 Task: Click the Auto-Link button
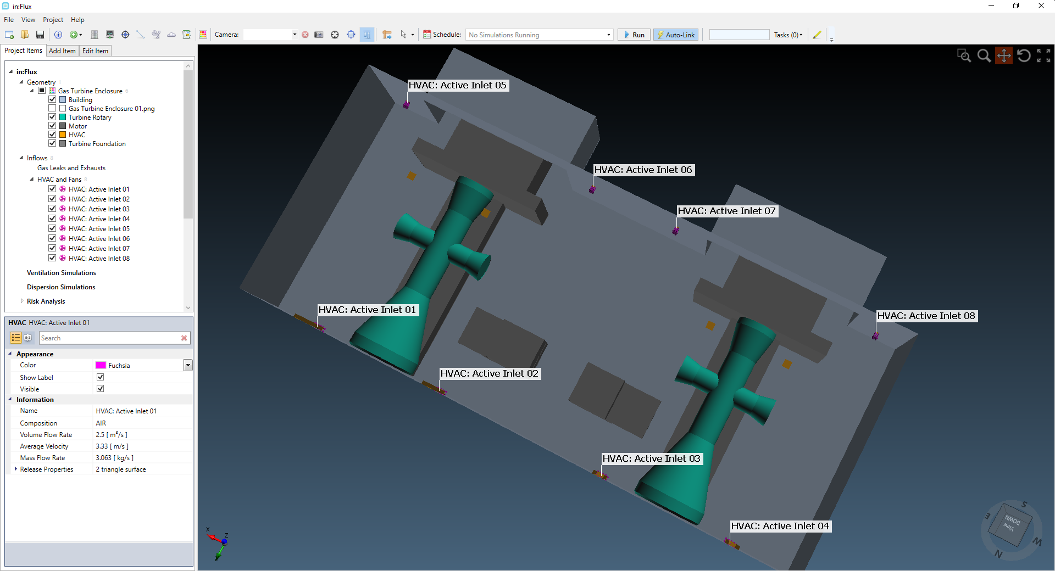click(675, 35)
